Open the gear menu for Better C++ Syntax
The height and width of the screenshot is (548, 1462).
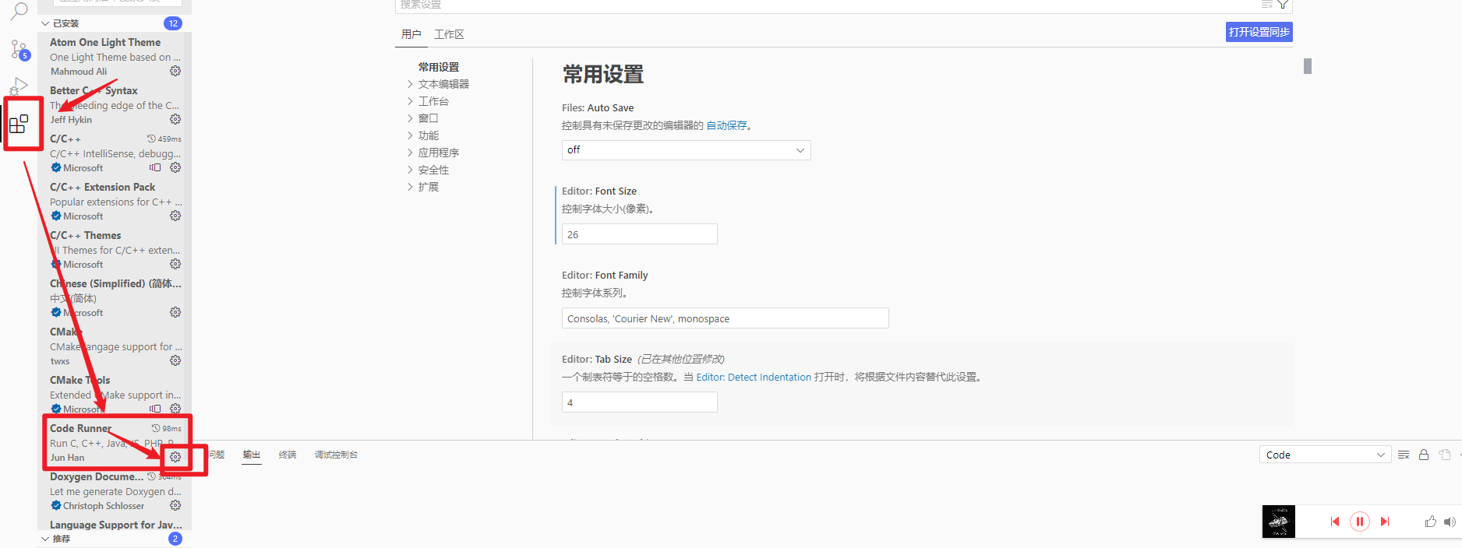tap(175, 119)
